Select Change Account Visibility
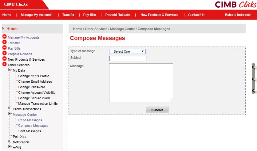The width and height of the screenshot is (257, 151). click(37, 92)
